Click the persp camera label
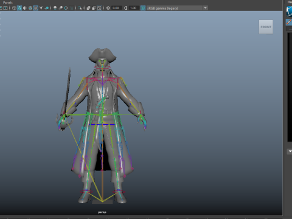Screen dimensions: 292x219 (102, 212)
